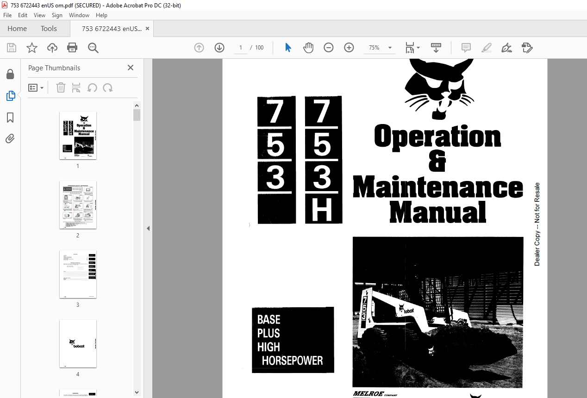Open the Find text magnifier tool
Image resolution: width=587 pixels, height=398 pixels.
(93, 48)
